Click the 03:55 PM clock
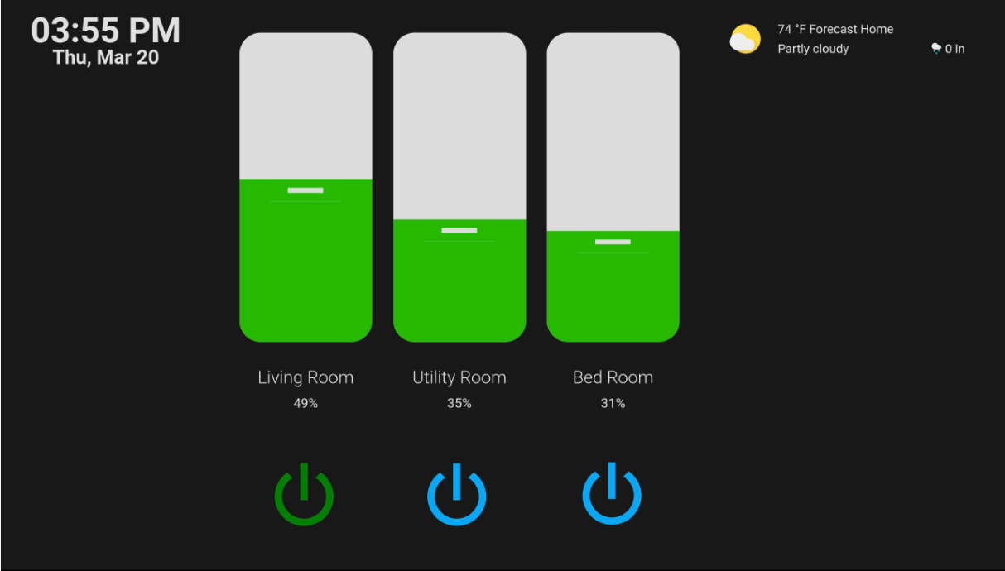 (x=106, y=31)
